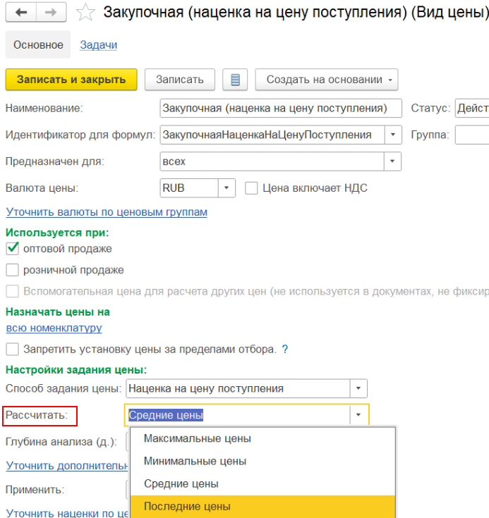Viewport: 489px width, 518px height.
Task: Switch to the 'Задачи' tab
Action: point(98,44)
